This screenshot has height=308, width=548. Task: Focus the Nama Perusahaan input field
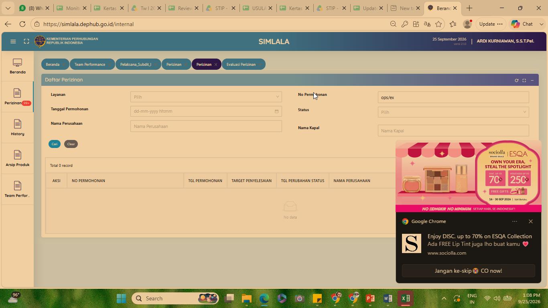(x=206, y=126)
